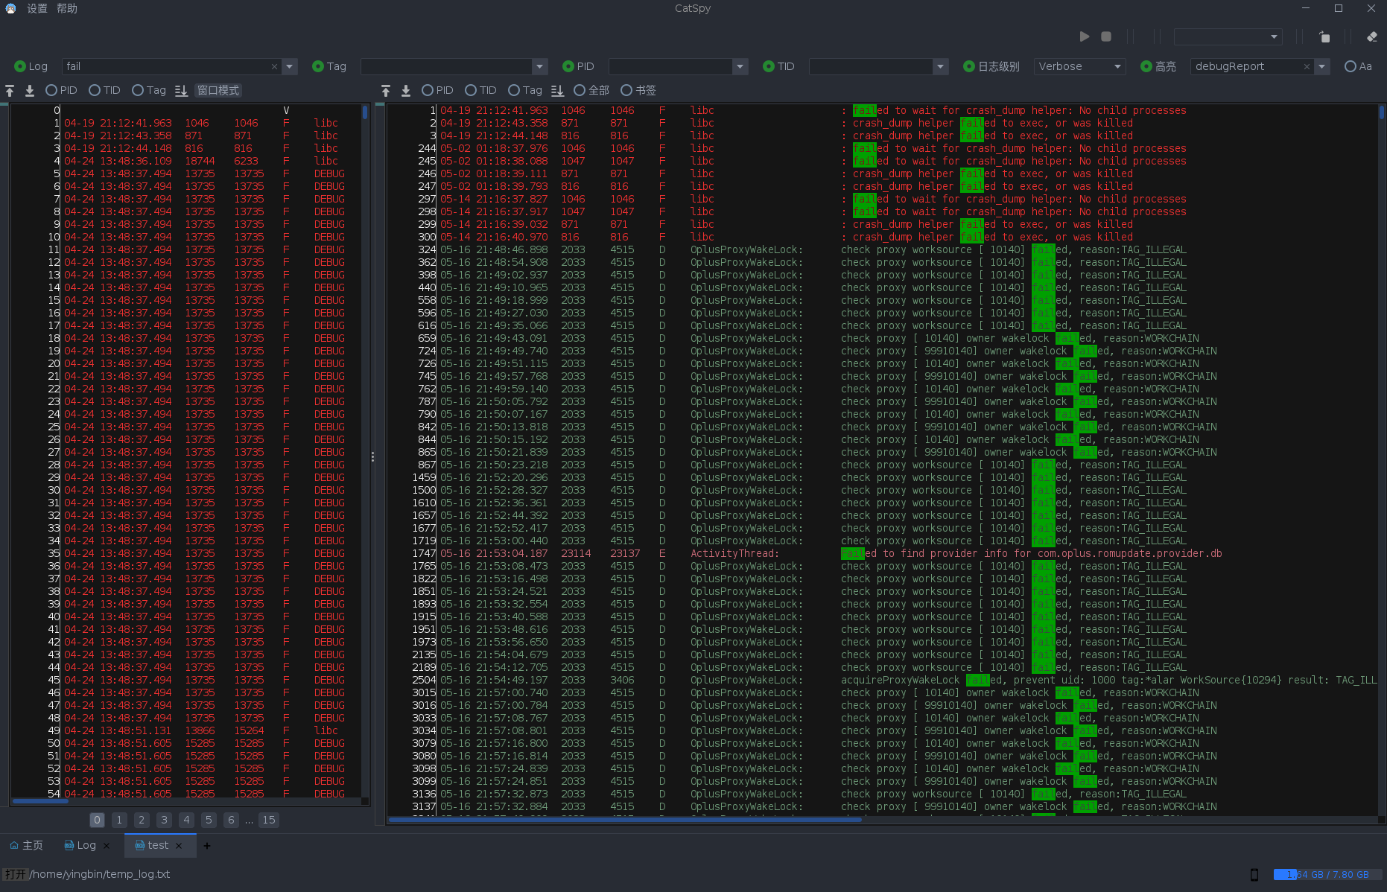This screenshot has width=1387, height=892.
Task: Start log capture with the play button
Action: [x=1085, y=36]
